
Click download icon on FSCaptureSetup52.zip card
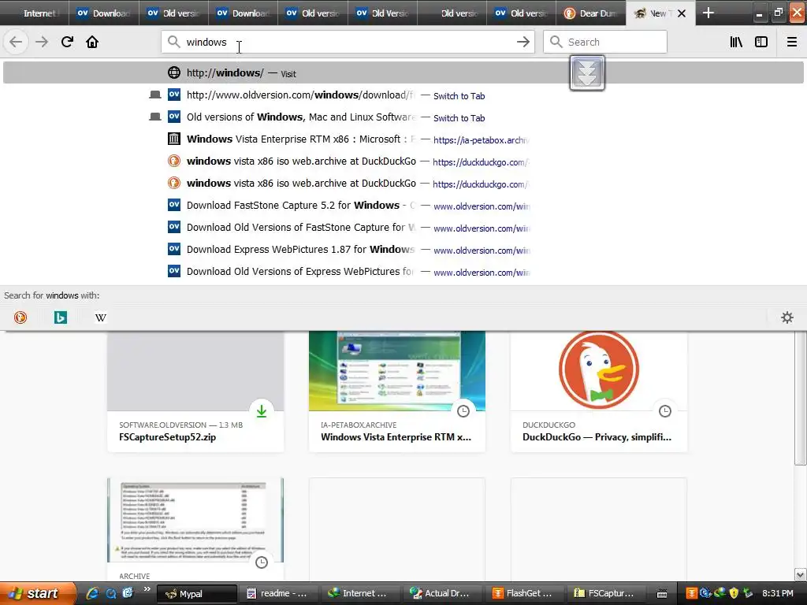point(262,411)
